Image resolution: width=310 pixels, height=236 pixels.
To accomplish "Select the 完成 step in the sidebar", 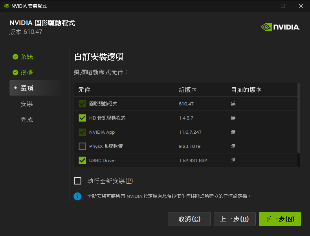I will pos(27,120).
